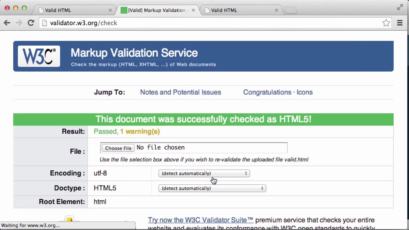Click the 'HTML5' doctype value
409x230 pixels.
point(105,188)
